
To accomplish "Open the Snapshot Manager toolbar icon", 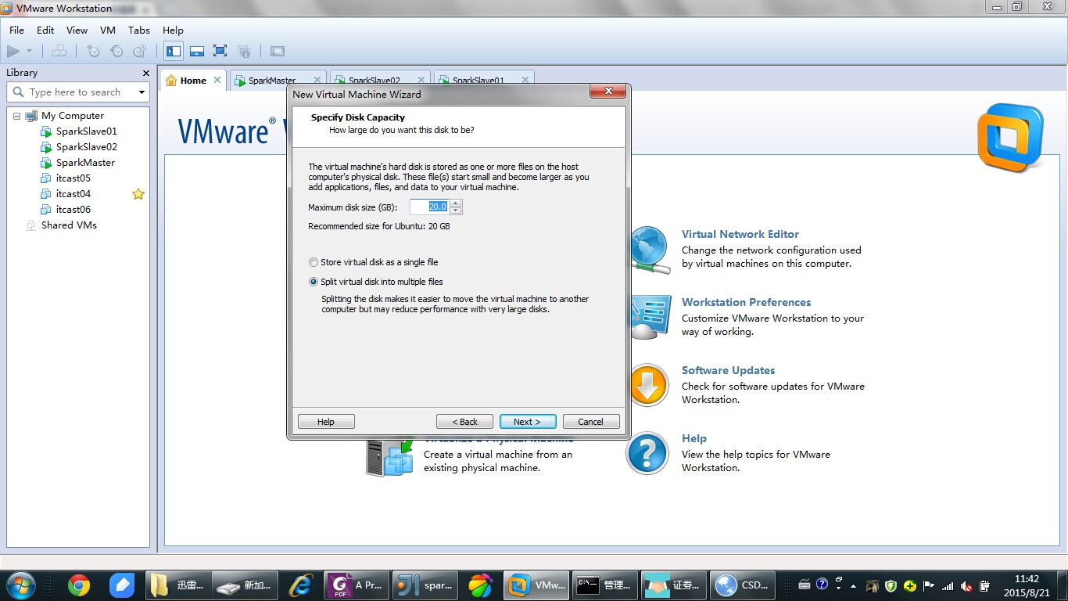I will click(140, 51).
